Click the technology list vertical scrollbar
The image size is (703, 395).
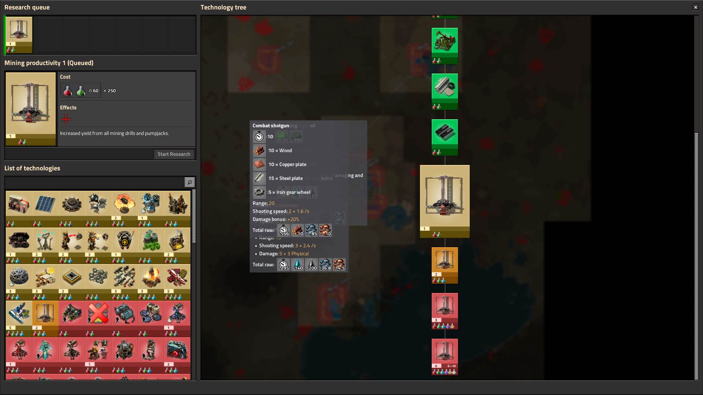pyautogui.click(x=194, y=216)
